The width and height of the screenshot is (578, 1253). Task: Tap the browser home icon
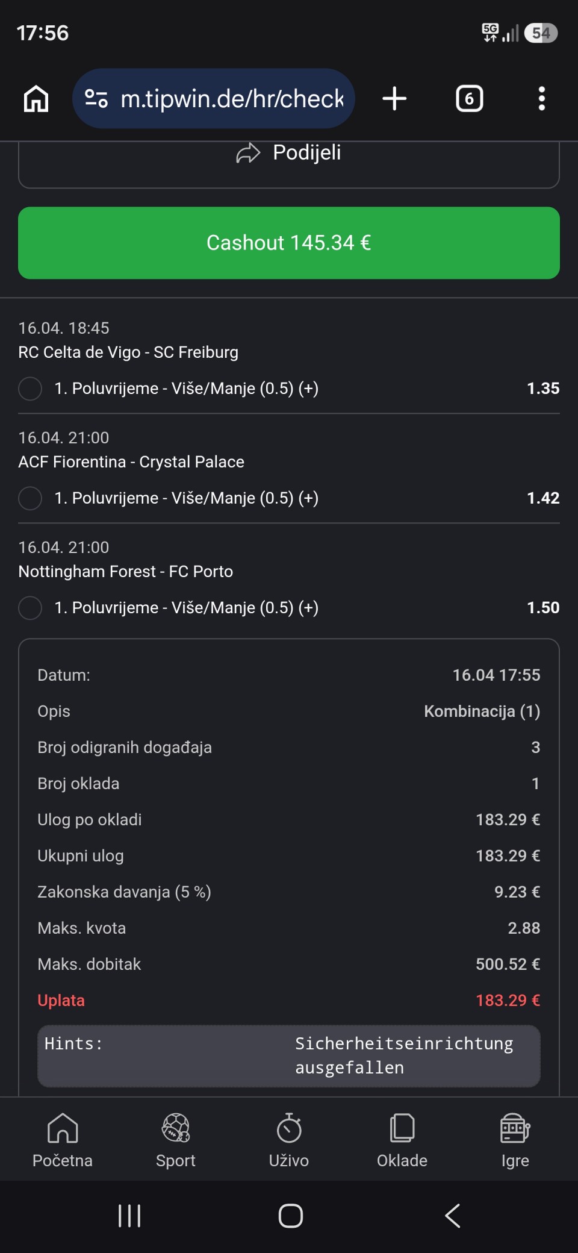click(x=36, y=99)
